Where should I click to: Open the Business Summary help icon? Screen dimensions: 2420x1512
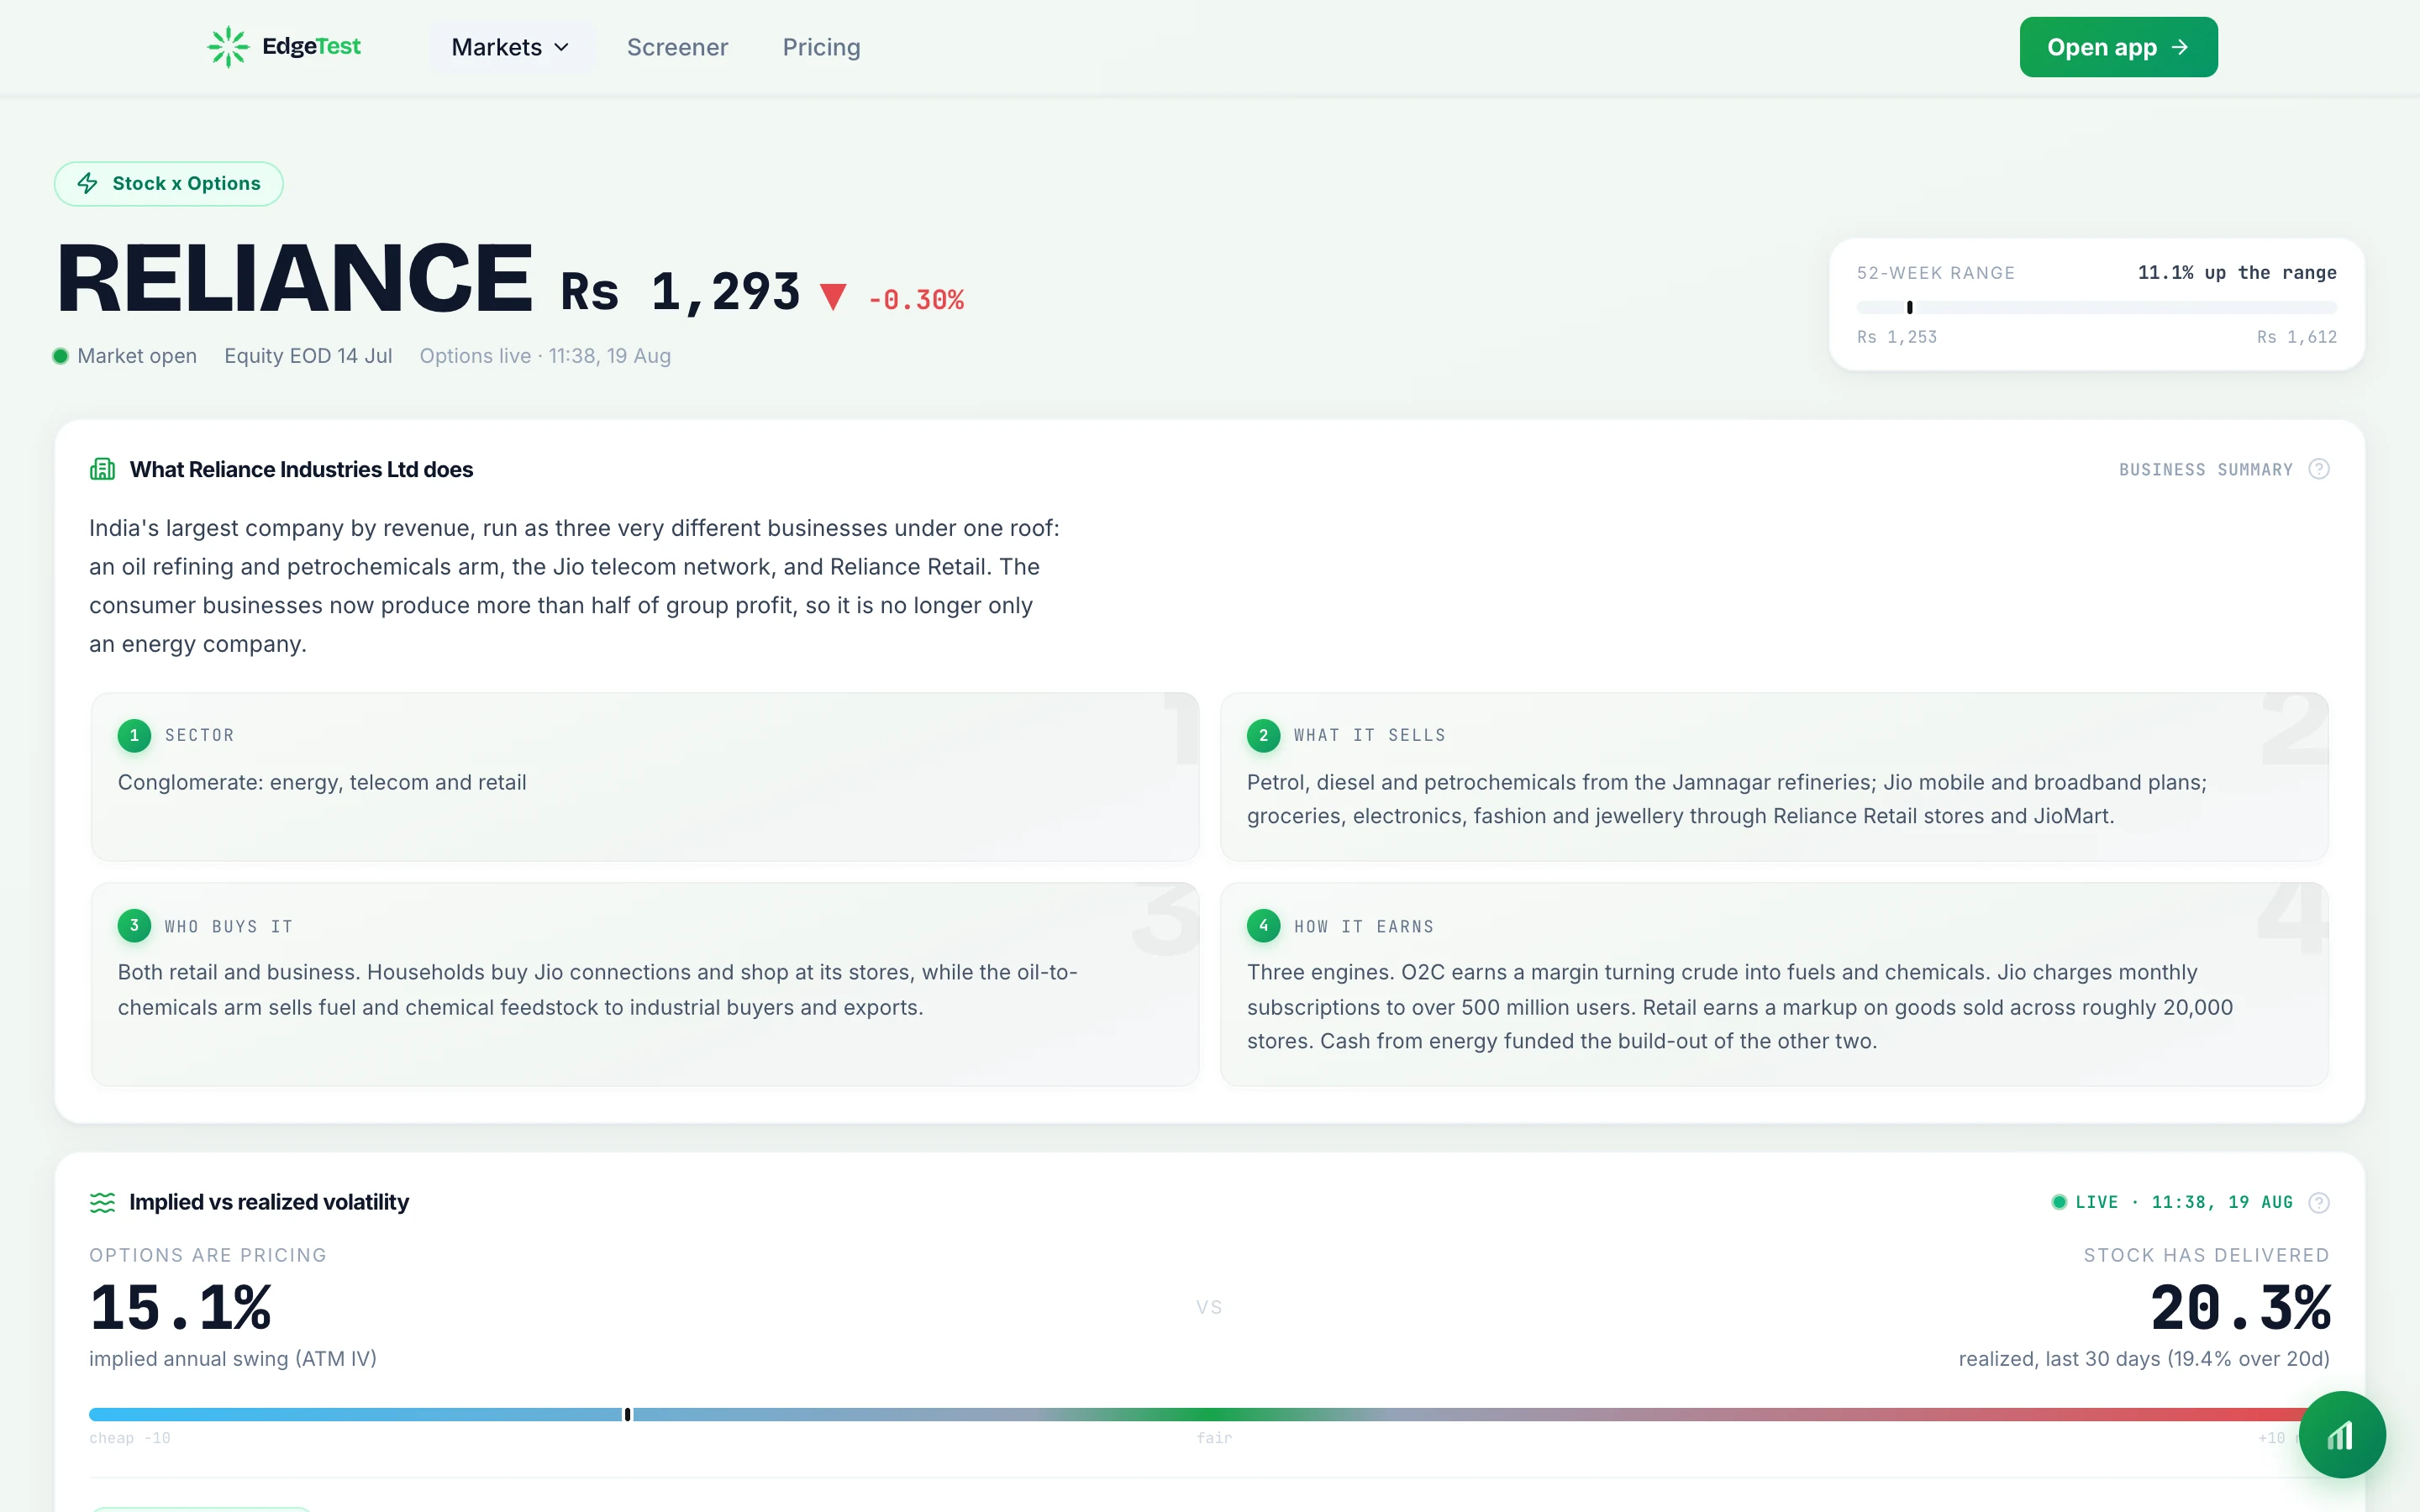(2319, 469)
